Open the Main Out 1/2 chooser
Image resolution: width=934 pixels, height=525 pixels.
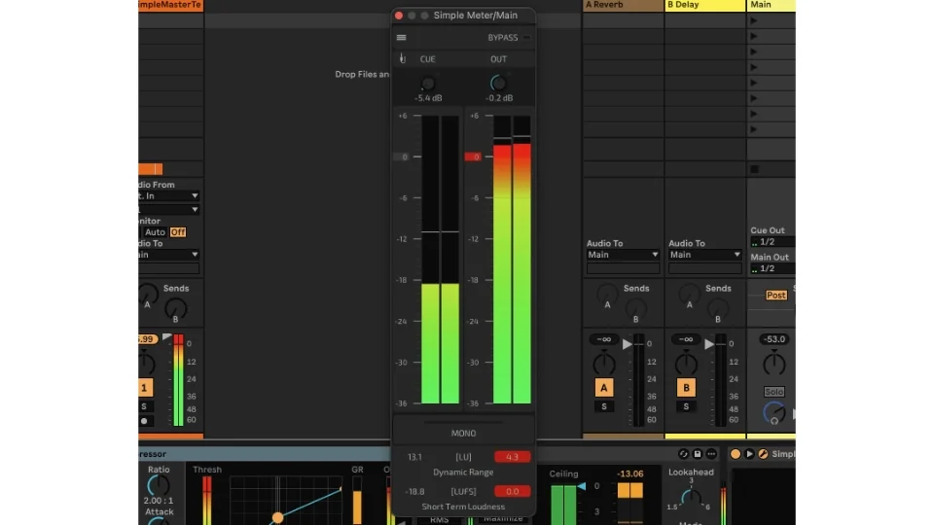[x=772, y=268]
